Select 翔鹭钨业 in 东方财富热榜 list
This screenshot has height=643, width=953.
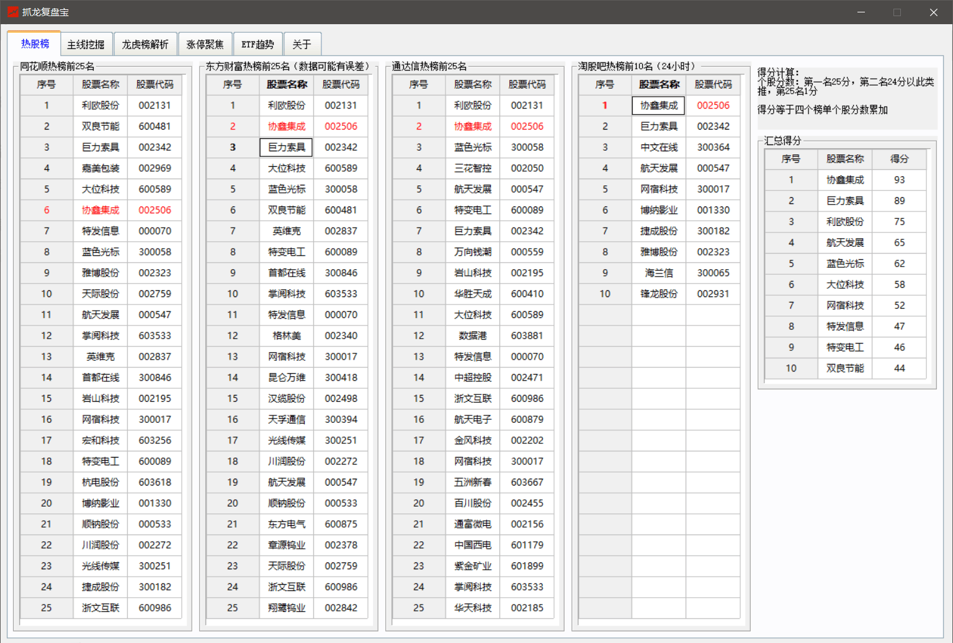point(287,608)
